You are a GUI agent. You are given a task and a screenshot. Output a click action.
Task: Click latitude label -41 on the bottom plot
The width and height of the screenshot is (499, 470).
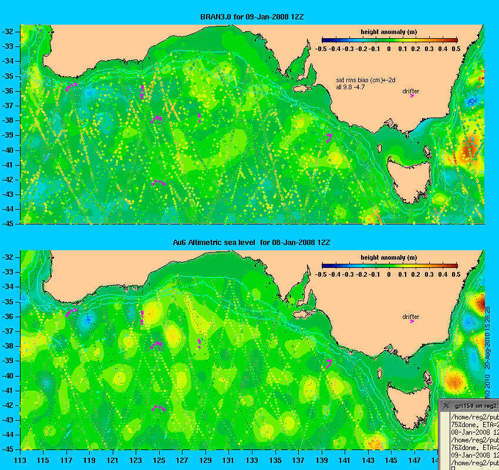point(8,390)
